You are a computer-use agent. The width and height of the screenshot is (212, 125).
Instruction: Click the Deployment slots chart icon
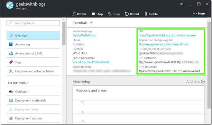(x=11, y=109)
